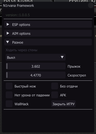96x134 pixels.
Task: Click the triangle arrow beside AIM options
Action: click(8, 33)
